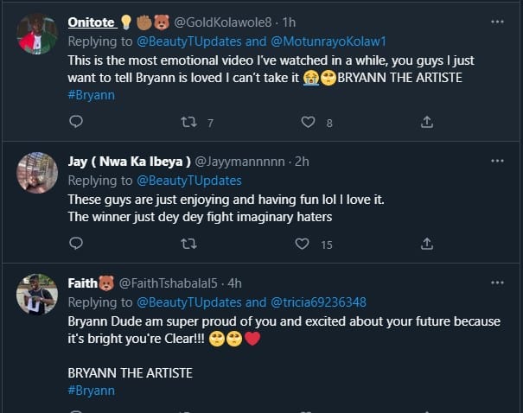Open more options on Onitote's tweet

click(497, 22)
